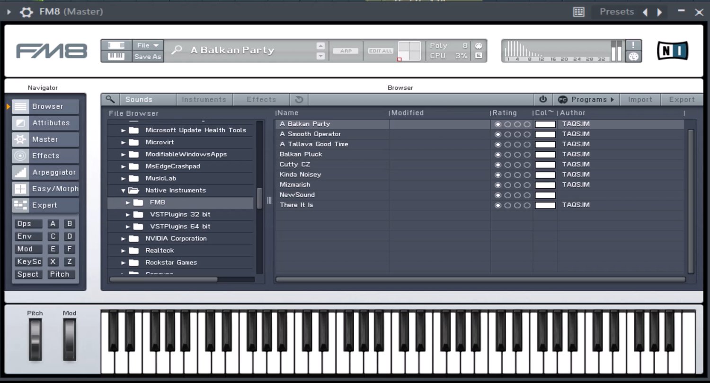Image resolution: width=710 pixels, height=383 pixels.
Task: Click the color swatch for A Balkan Party
Action: tap(545, 124)
